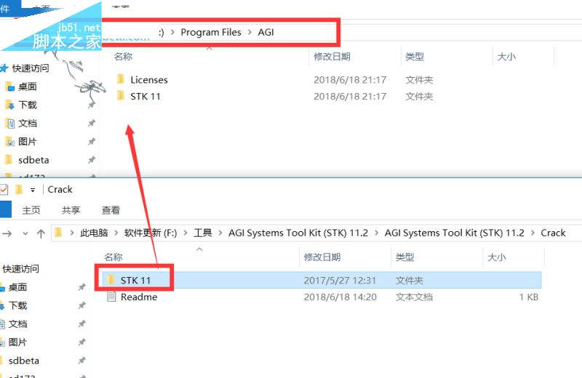This screenshot has height=378, width=582.
Task: Open quick access toolbar dropdown in Crack title bar
Action: pos(33,190)
